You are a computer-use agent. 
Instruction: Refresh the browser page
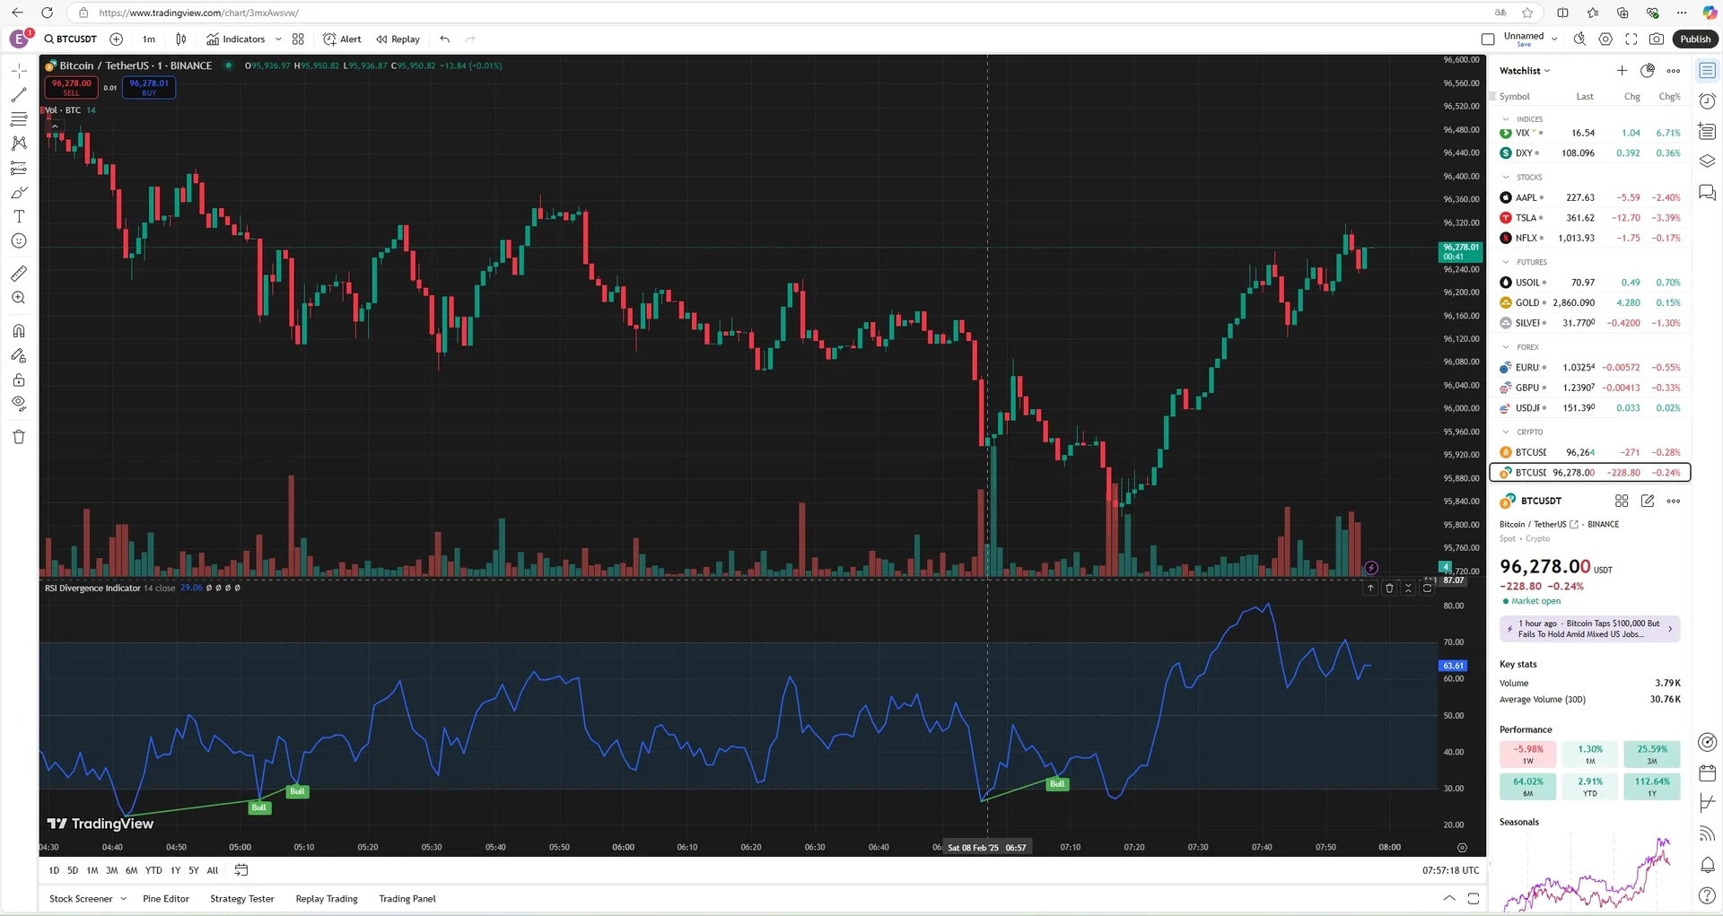[48, 13]
